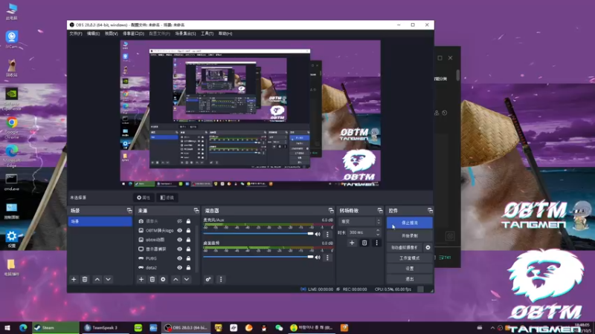The image size is (595, 334).
Task: Open the 帮助(H) menu
Action: [225, 33]
